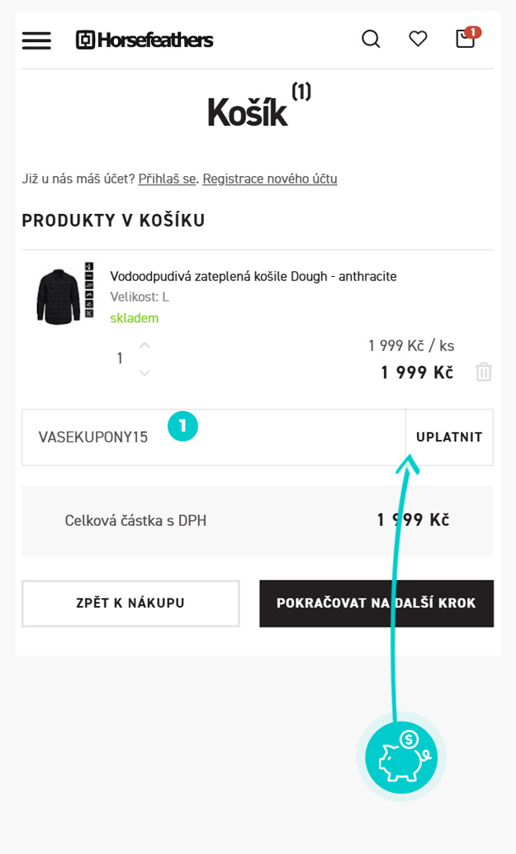Open the search magnifier icon
The image size is (516, 854).
coord(371,39)
